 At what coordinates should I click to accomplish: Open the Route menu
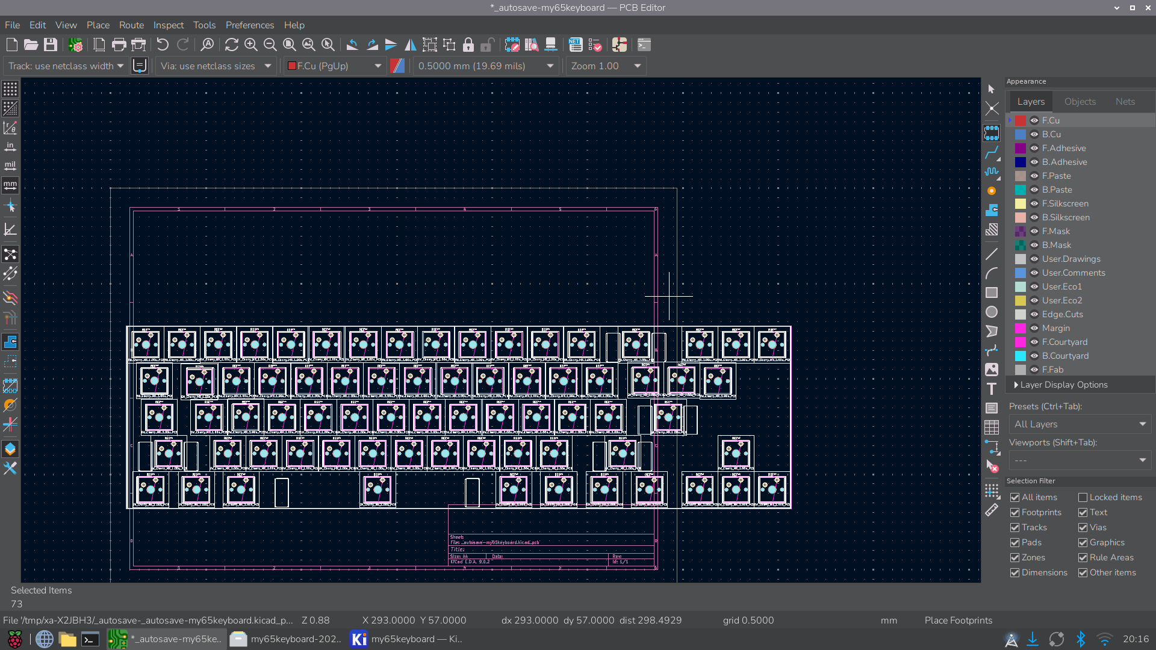[x=131, y=25]
